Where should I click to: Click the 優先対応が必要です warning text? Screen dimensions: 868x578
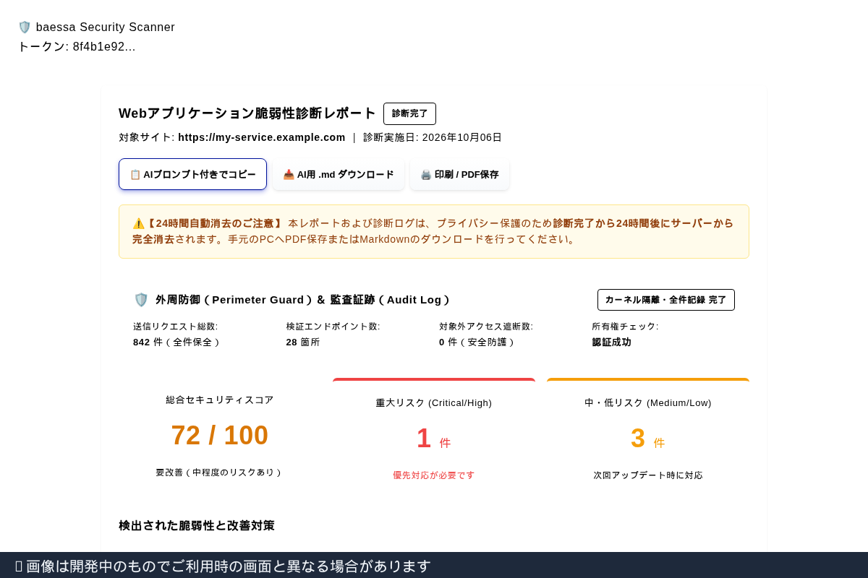click(x=434, y=475)
